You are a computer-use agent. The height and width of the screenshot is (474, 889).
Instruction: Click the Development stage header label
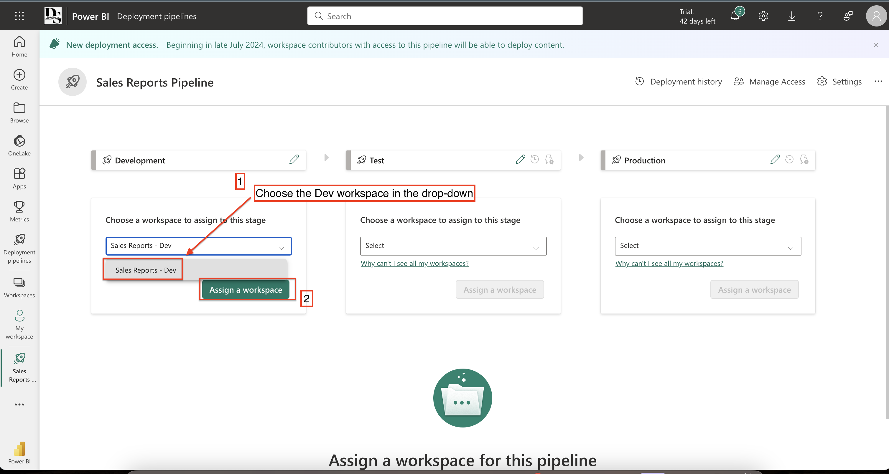tap(140, 160)
